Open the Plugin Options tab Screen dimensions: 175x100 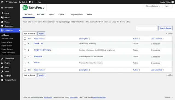tap(77, 14)
